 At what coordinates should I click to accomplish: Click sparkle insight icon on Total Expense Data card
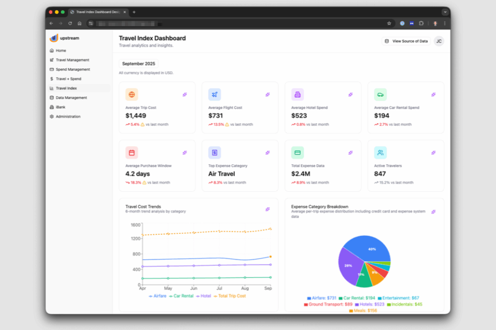351,153
